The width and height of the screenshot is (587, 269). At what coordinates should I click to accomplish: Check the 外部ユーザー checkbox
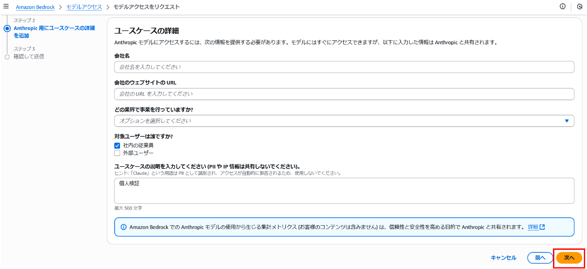[117, 153]
